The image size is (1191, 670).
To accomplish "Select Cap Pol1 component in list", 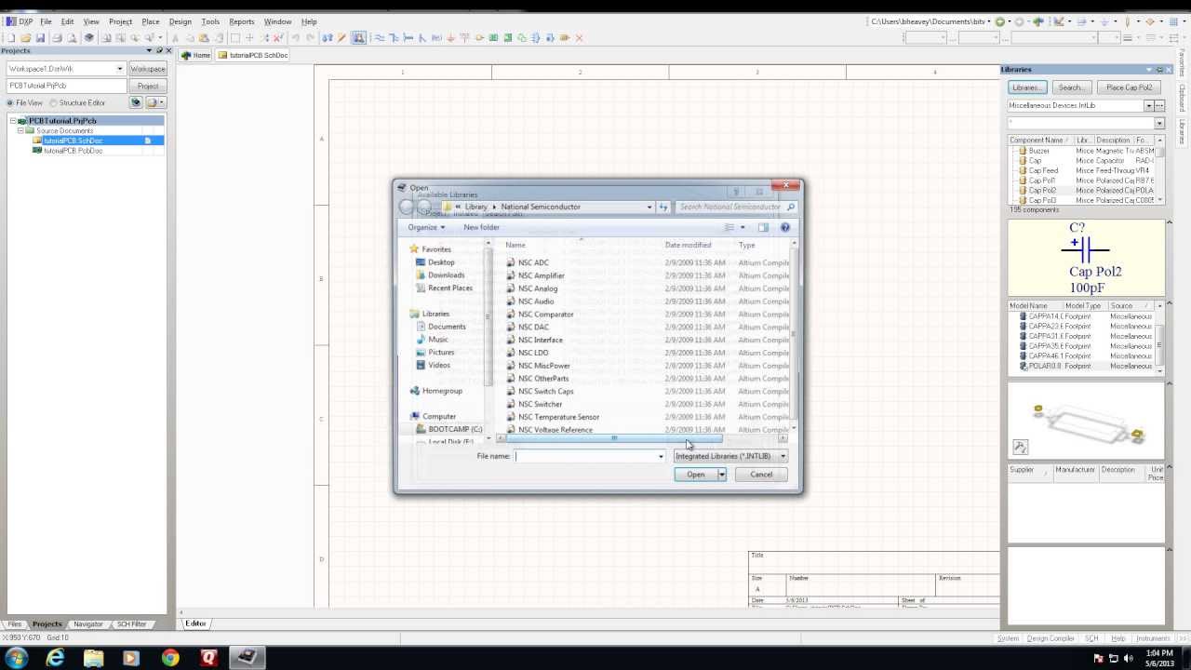I will 1042,181.
